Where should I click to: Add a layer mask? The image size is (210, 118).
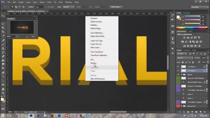[188, 112]
